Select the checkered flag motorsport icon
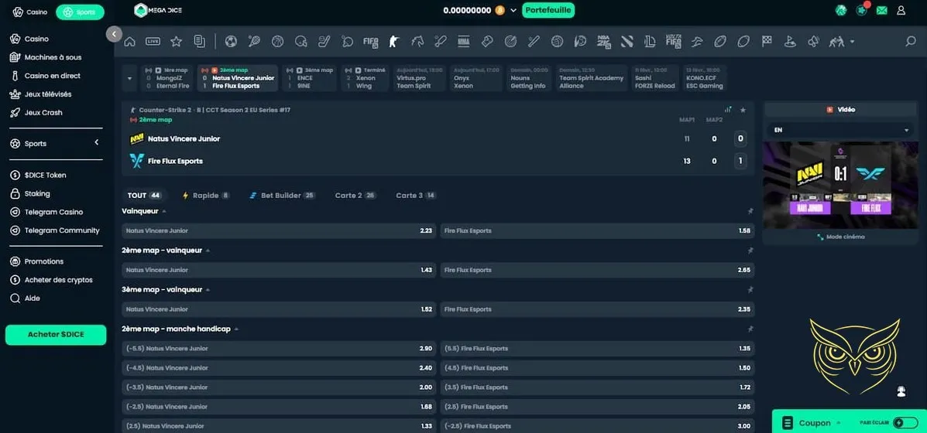The height and width of the screenshot is (433, 927). (767, 41)
